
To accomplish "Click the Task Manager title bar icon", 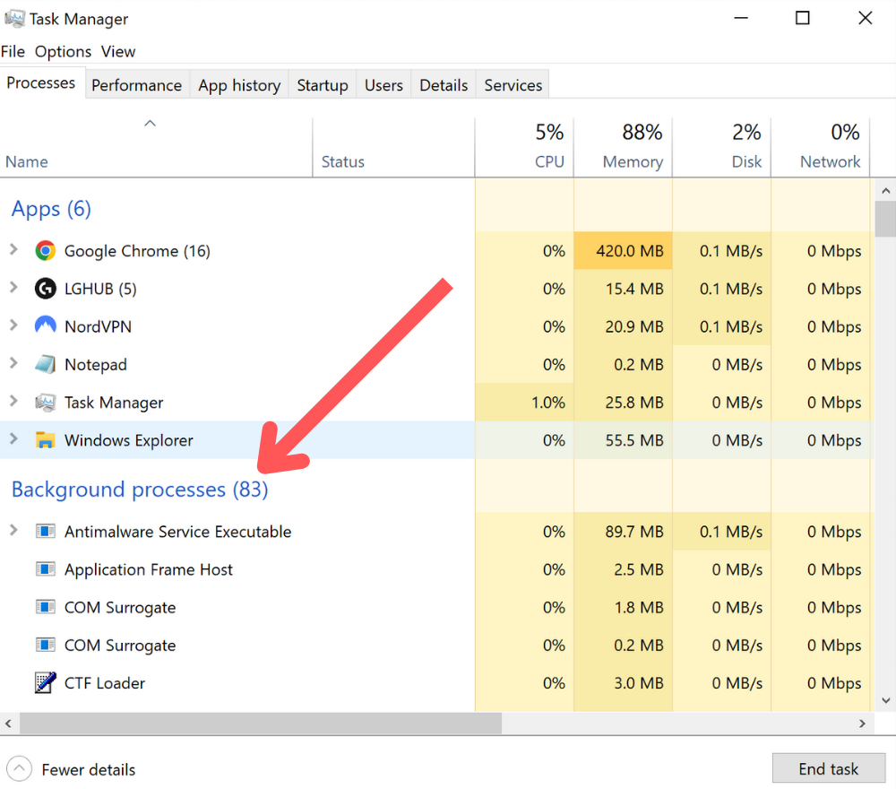I will (x=14, y=19).
